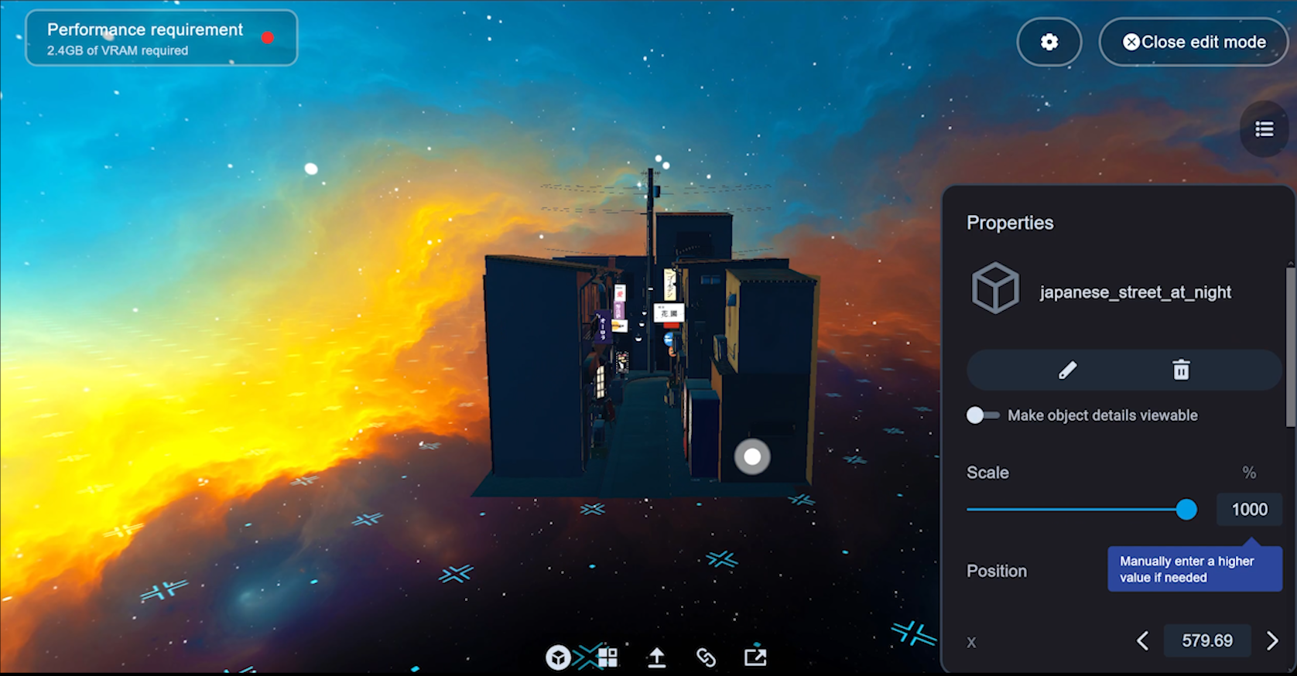Decrease X position with left arrow
This screenshot has height=676, width=1297.
click(x=1142, y=640)
